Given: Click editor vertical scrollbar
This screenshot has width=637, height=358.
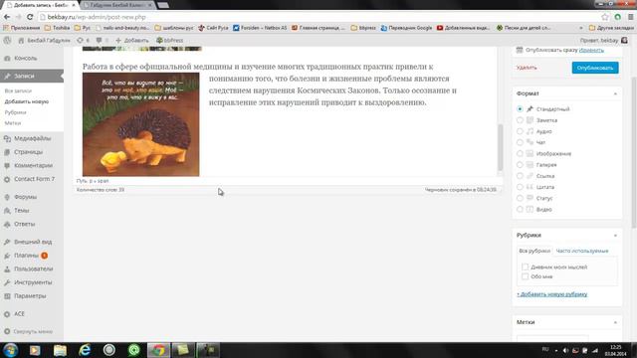Looking at the screenshot, I should point(500,147).
